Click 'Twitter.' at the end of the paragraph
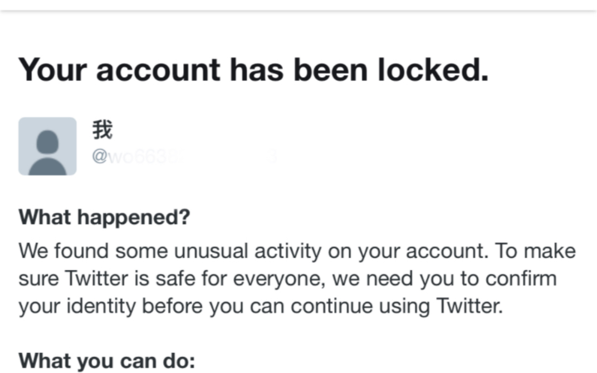This screenshot has height=373, width=597. point(470,306)
